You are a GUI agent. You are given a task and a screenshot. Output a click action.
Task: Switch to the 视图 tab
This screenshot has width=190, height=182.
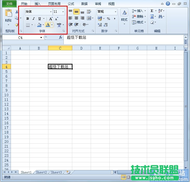click(x=111, y=4)
